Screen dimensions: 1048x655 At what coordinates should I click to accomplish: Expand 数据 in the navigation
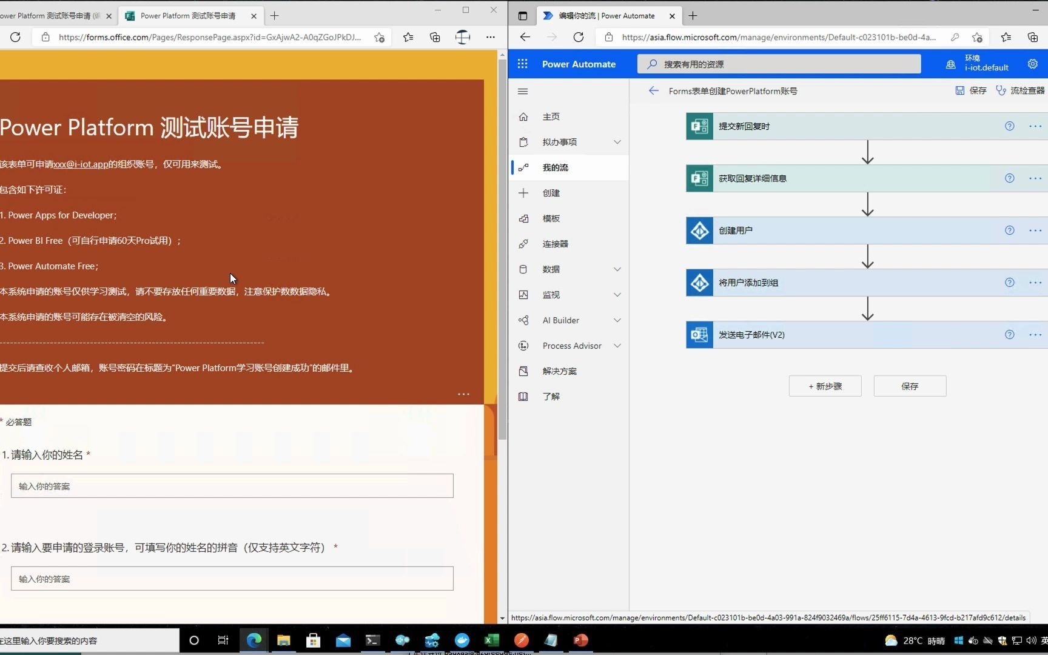click(x=617, y=269)
